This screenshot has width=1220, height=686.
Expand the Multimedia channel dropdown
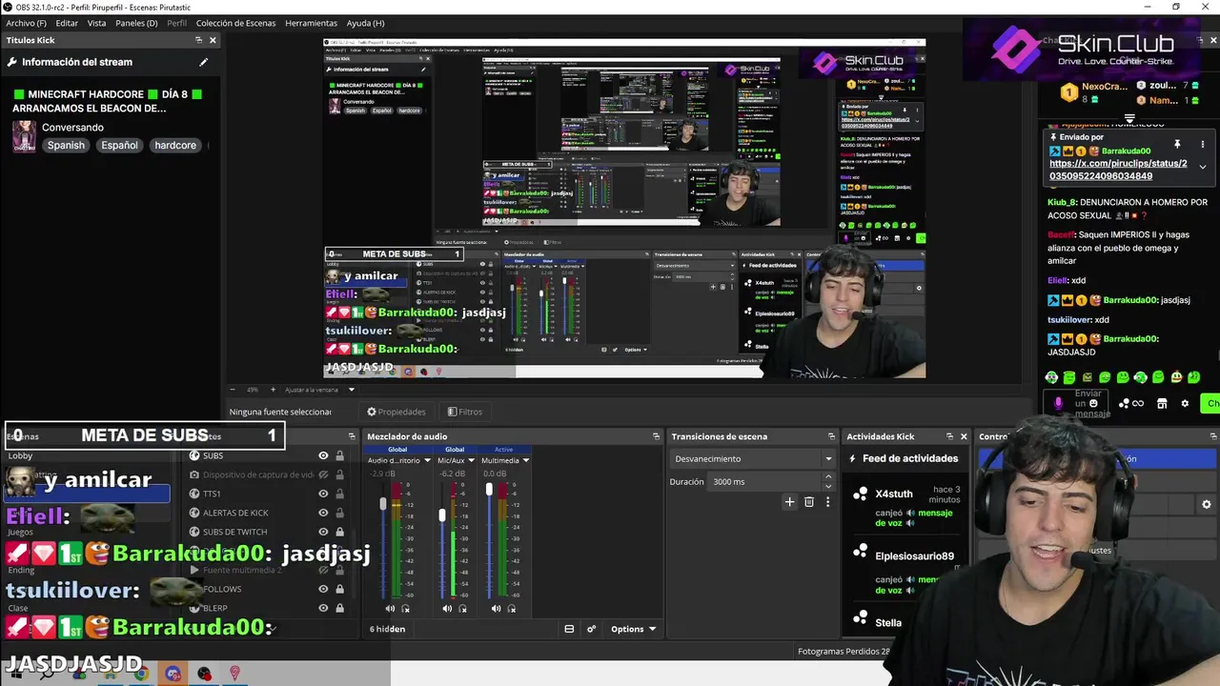(525, 460)
